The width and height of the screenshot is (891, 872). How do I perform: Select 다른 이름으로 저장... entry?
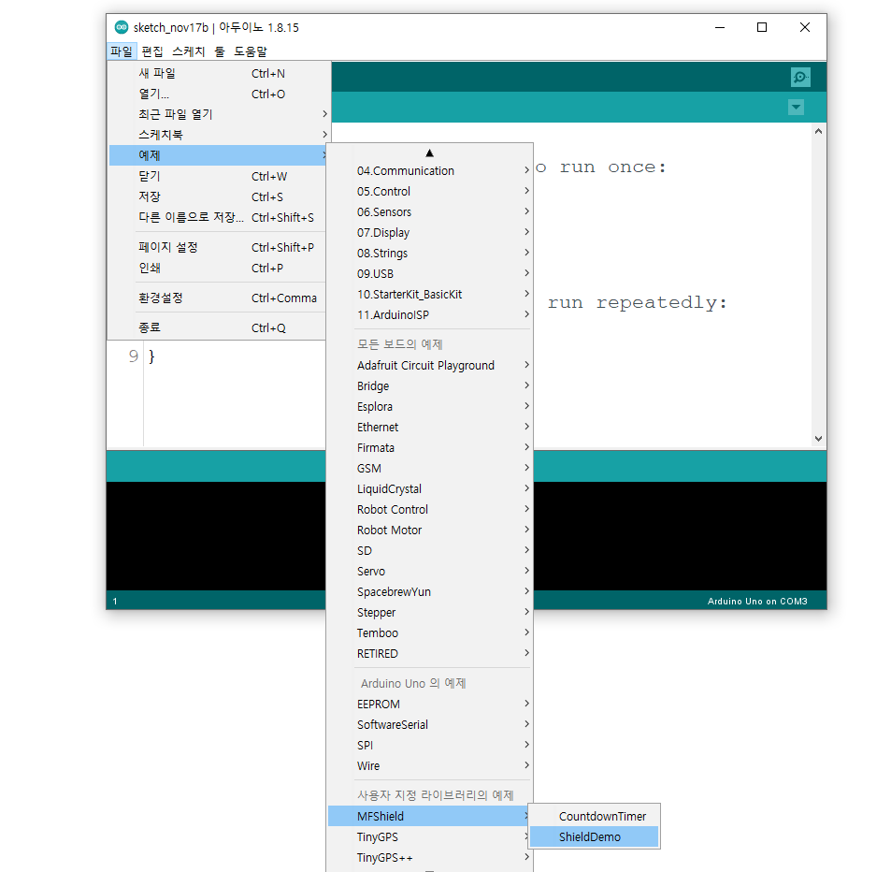pyautogui.click(x=217, y=217)
